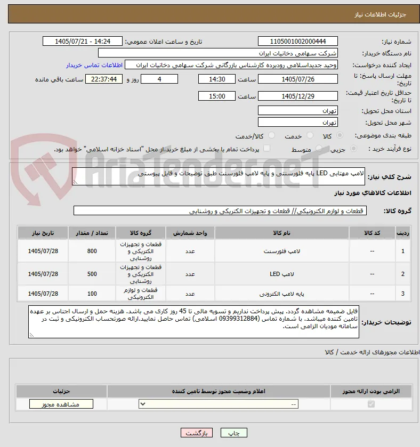
Task: Click the remaining days field showing 4
Action: point(159,79)
